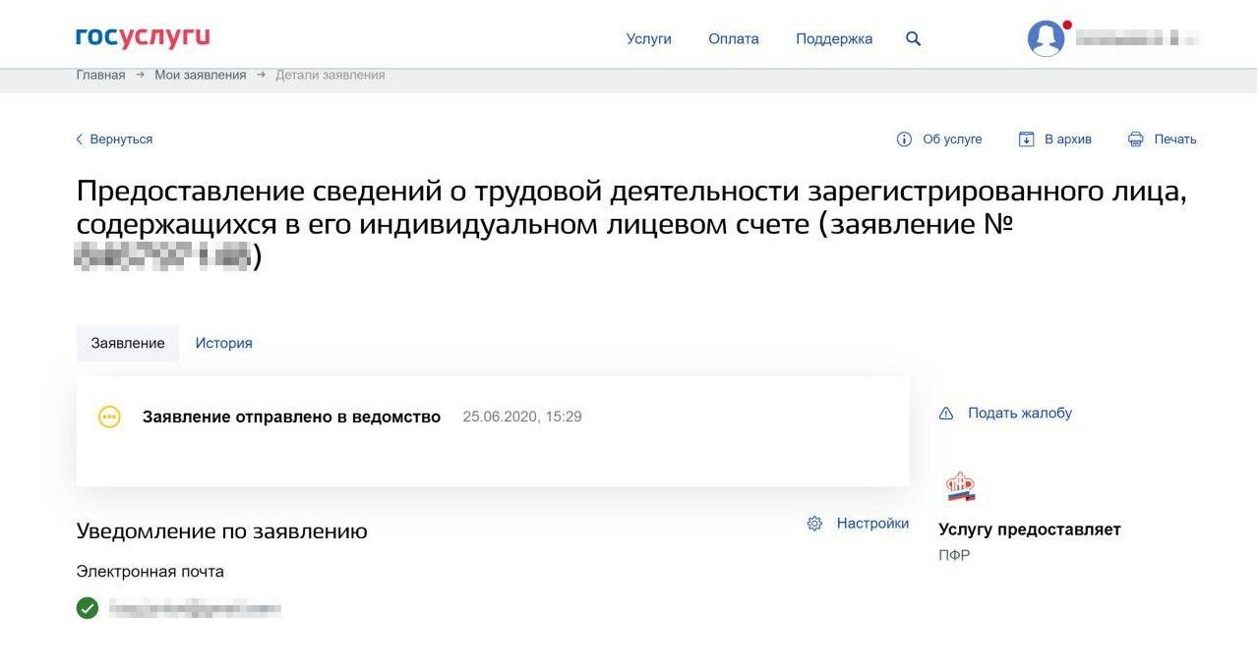Print the page with Печать
The height and width of the screenshot is (668, 1259).
pyautogui.click(x=1175, y=139)
